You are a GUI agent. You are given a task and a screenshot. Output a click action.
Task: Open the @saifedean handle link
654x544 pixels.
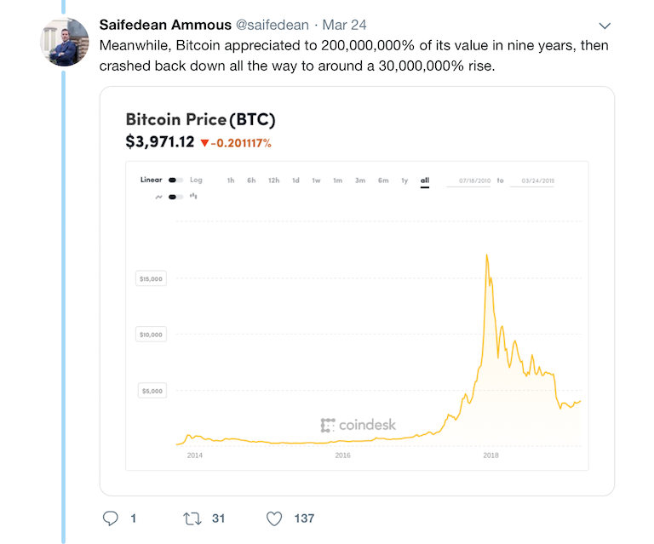click(x=272, y=25)
